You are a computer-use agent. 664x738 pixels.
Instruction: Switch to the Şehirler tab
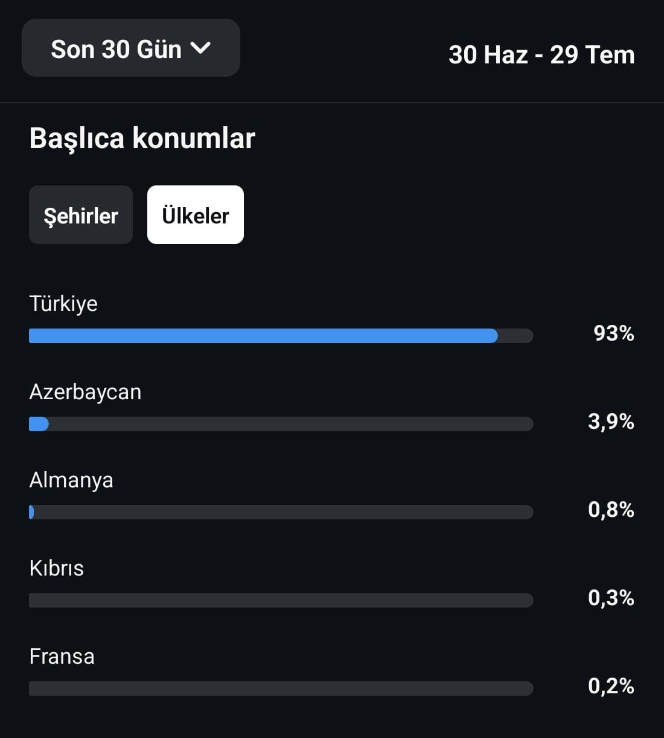coord(81,215)
